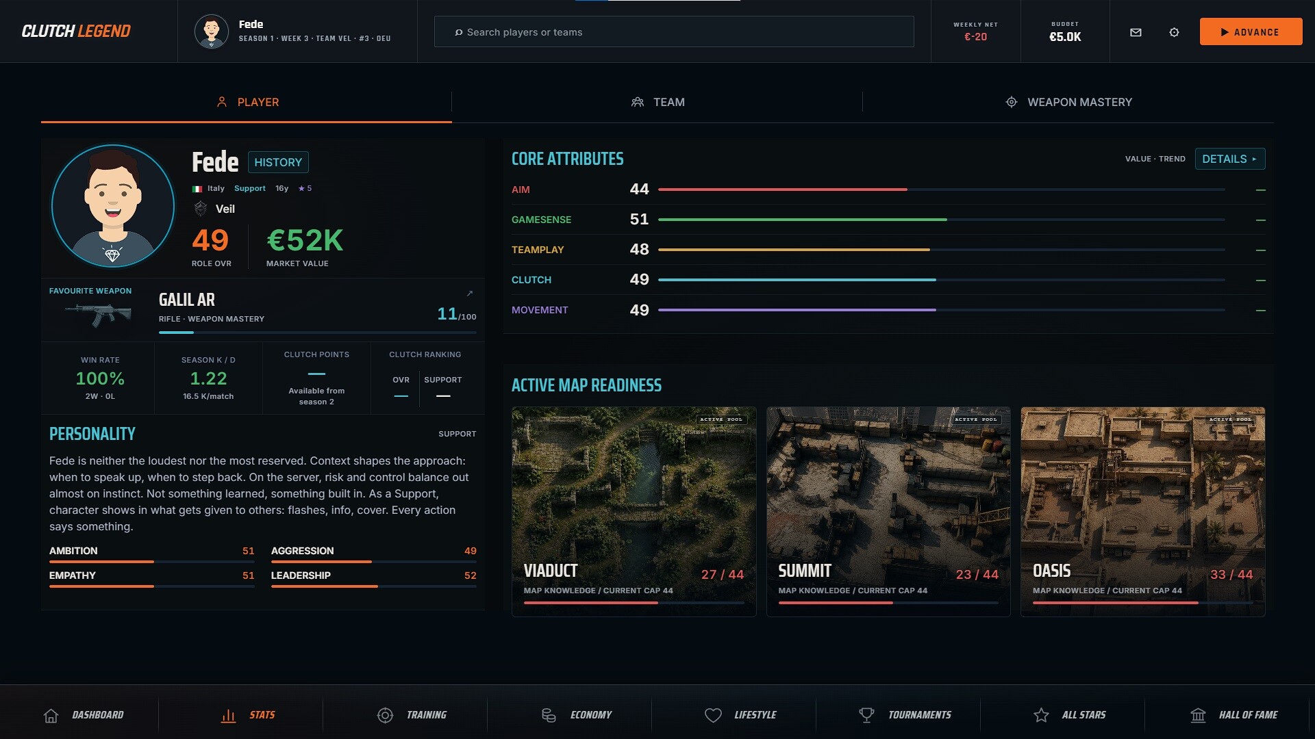
Task: Click the Advance button
Action: 1251,31
